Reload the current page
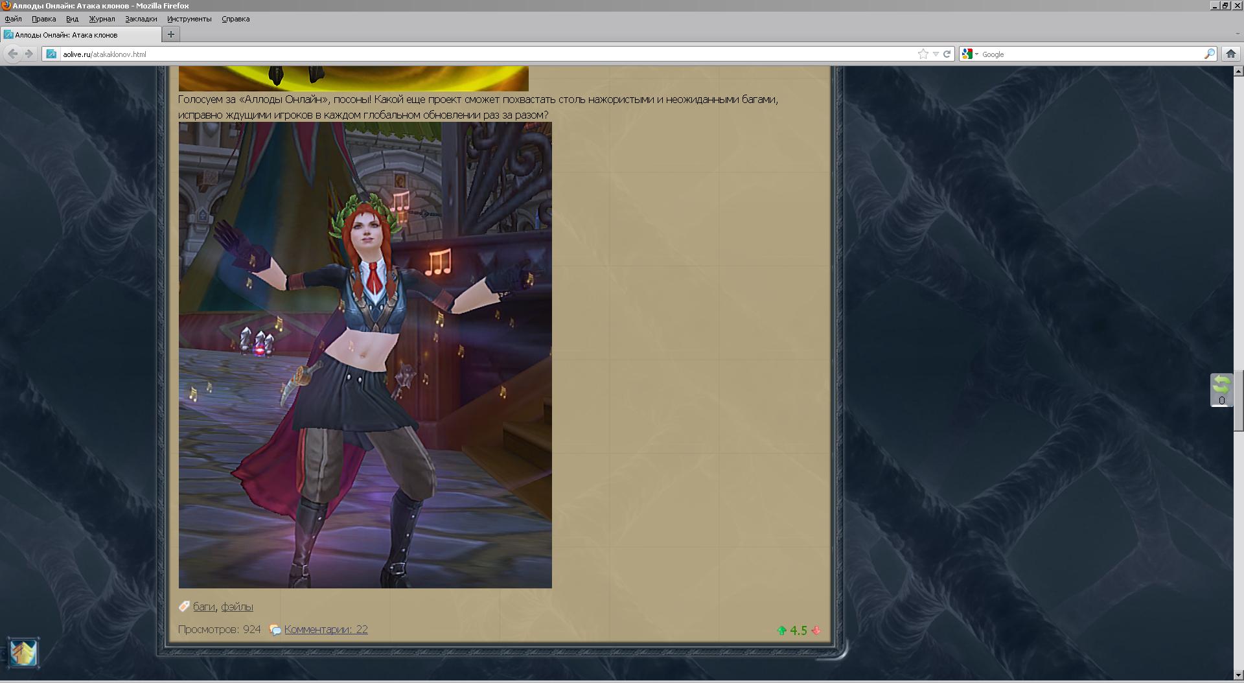Screen dimensions: 1244x683 point(947,54)
